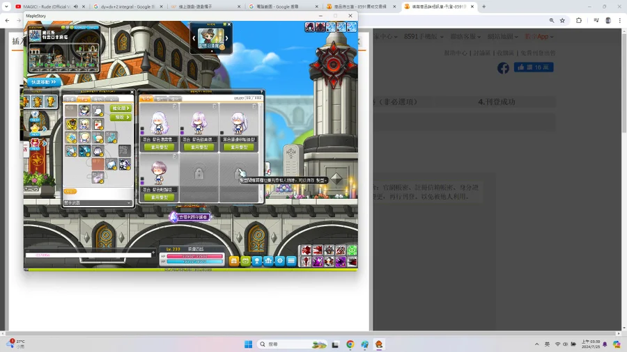Click the Windows Start button on taskbar
The image size is (627, 352).
pyautogui.click(x=248, y=344)
